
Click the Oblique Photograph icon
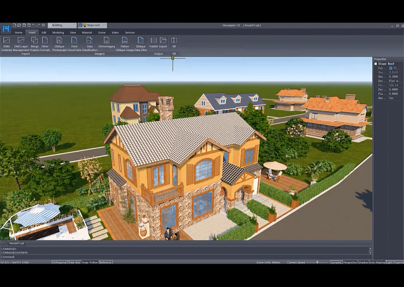coord(59,40)
